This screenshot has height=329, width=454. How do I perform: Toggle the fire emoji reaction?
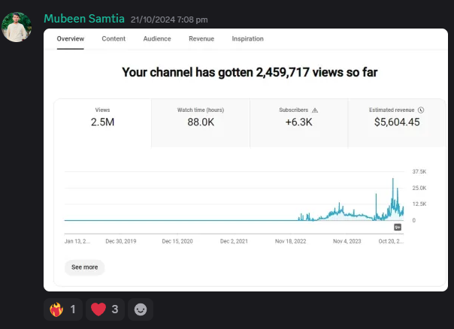click(63, 309)
